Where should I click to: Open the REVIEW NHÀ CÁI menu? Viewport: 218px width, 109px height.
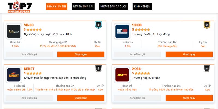pos(83,7)
